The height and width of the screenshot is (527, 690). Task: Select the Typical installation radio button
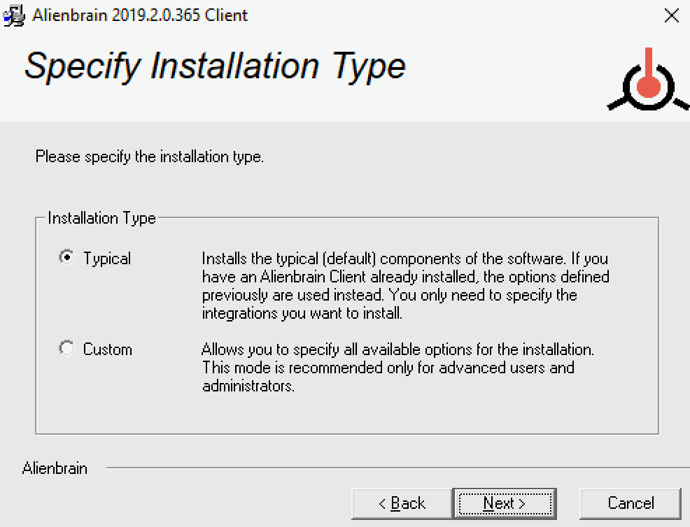tap(66, 258)
